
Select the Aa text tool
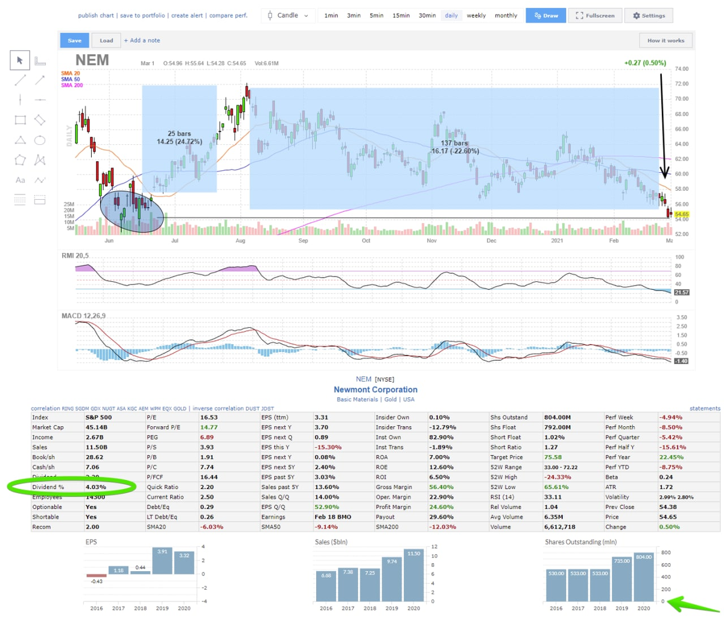point(20,180)
